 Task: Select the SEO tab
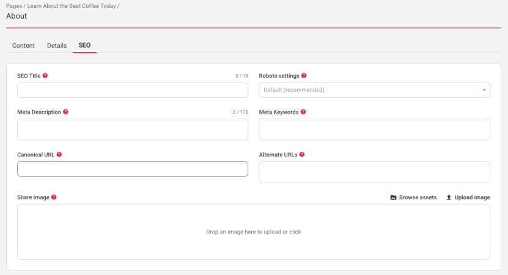click(x=84, y=45)
